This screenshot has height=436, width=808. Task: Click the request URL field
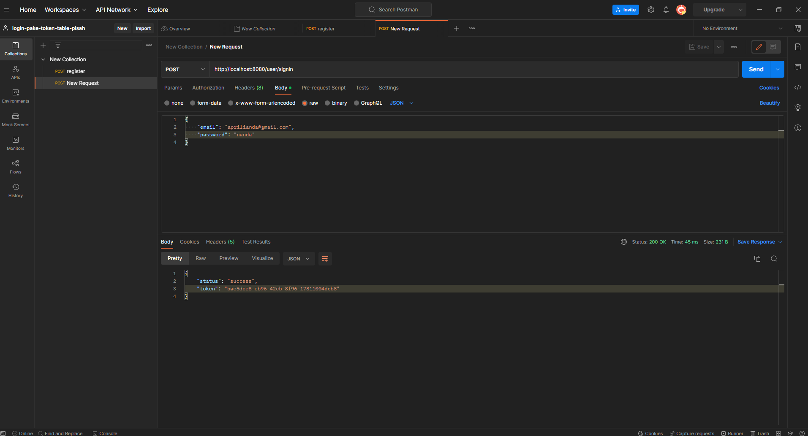(x=474, y=69)
